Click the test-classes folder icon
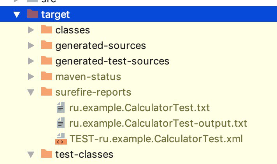277x164 pixels. [47, 154]
